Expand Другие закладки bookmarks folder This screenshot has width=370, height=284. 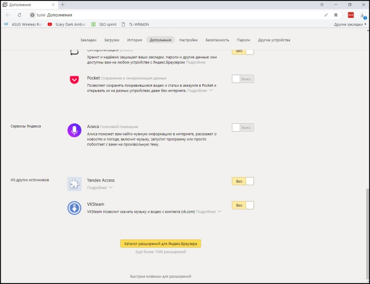[350, 24]
